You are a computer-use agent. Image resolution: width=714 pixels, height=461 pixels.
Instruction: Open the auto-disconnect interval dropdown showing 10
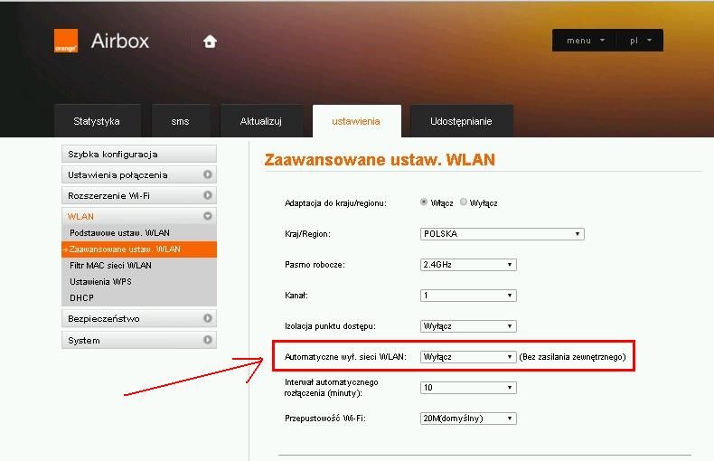coord(468,388)
